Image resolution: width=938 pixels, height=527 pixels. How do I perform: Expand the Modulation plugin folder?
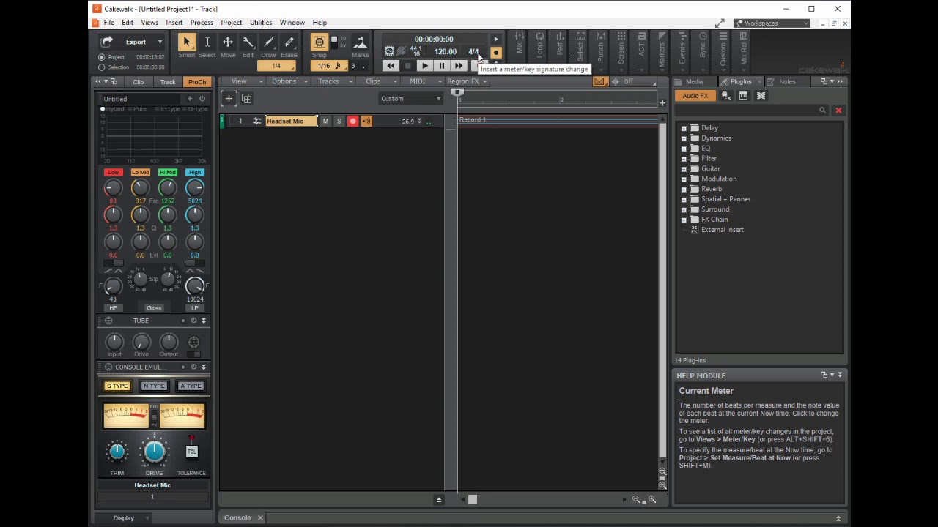tap(684, 179)
